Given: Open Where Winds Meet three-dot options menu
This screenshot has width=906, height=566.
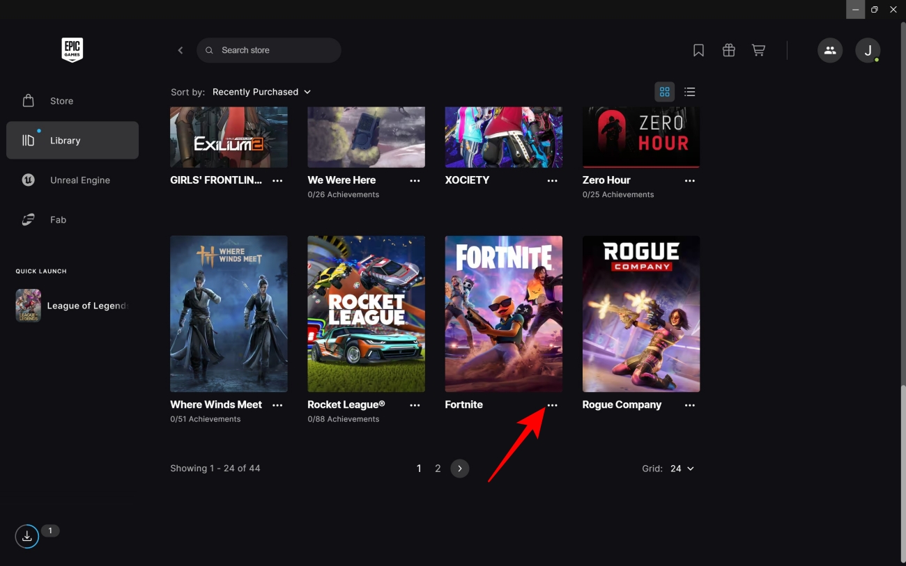Looking at the screenshot, I should coord(277,405).
